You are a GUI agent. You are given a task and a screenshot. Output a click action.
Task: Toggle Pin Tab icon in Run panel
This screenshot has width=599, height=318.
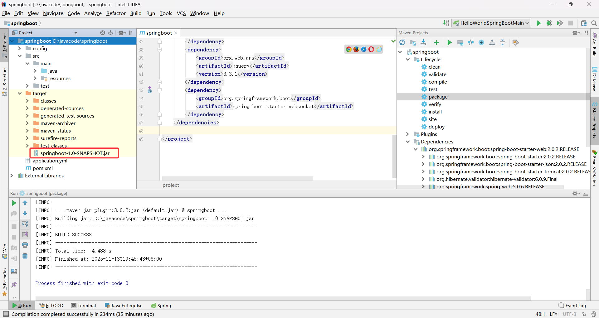[14, 285]
